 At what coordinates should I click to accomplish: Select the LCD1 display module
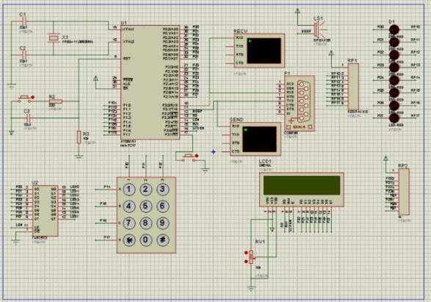302,190
